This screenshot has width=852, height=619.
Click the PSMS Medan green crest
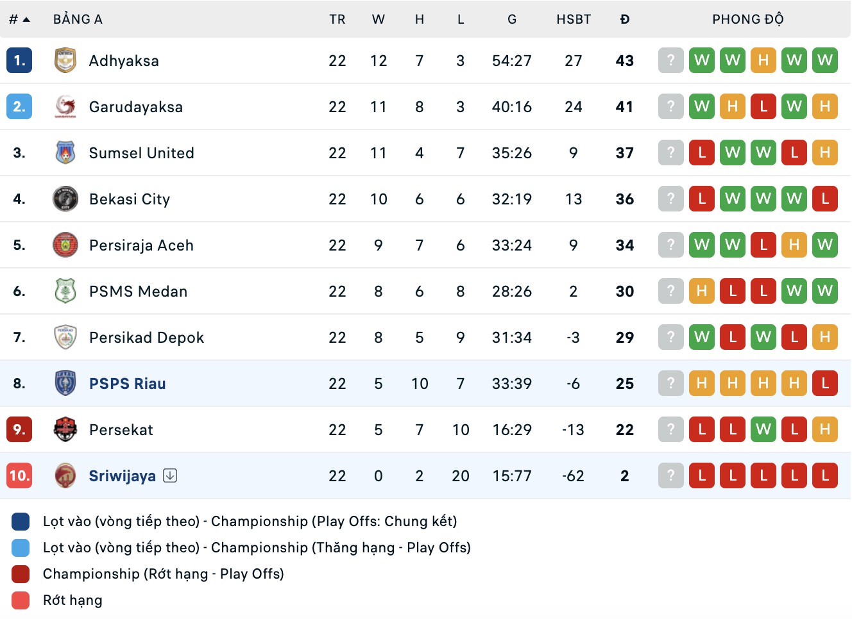65,292
